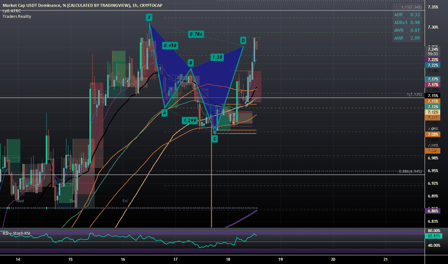This screenshot has height=264, width=448.
Task: Click the ADR 0.33 row in the stats table
Action: 407,15
